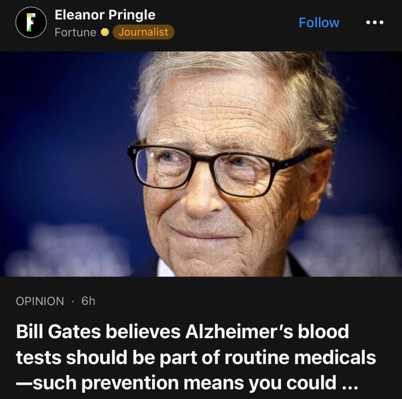Select the Journalist badge
Viewport: 402px width, 399px height.
[143, 32]
